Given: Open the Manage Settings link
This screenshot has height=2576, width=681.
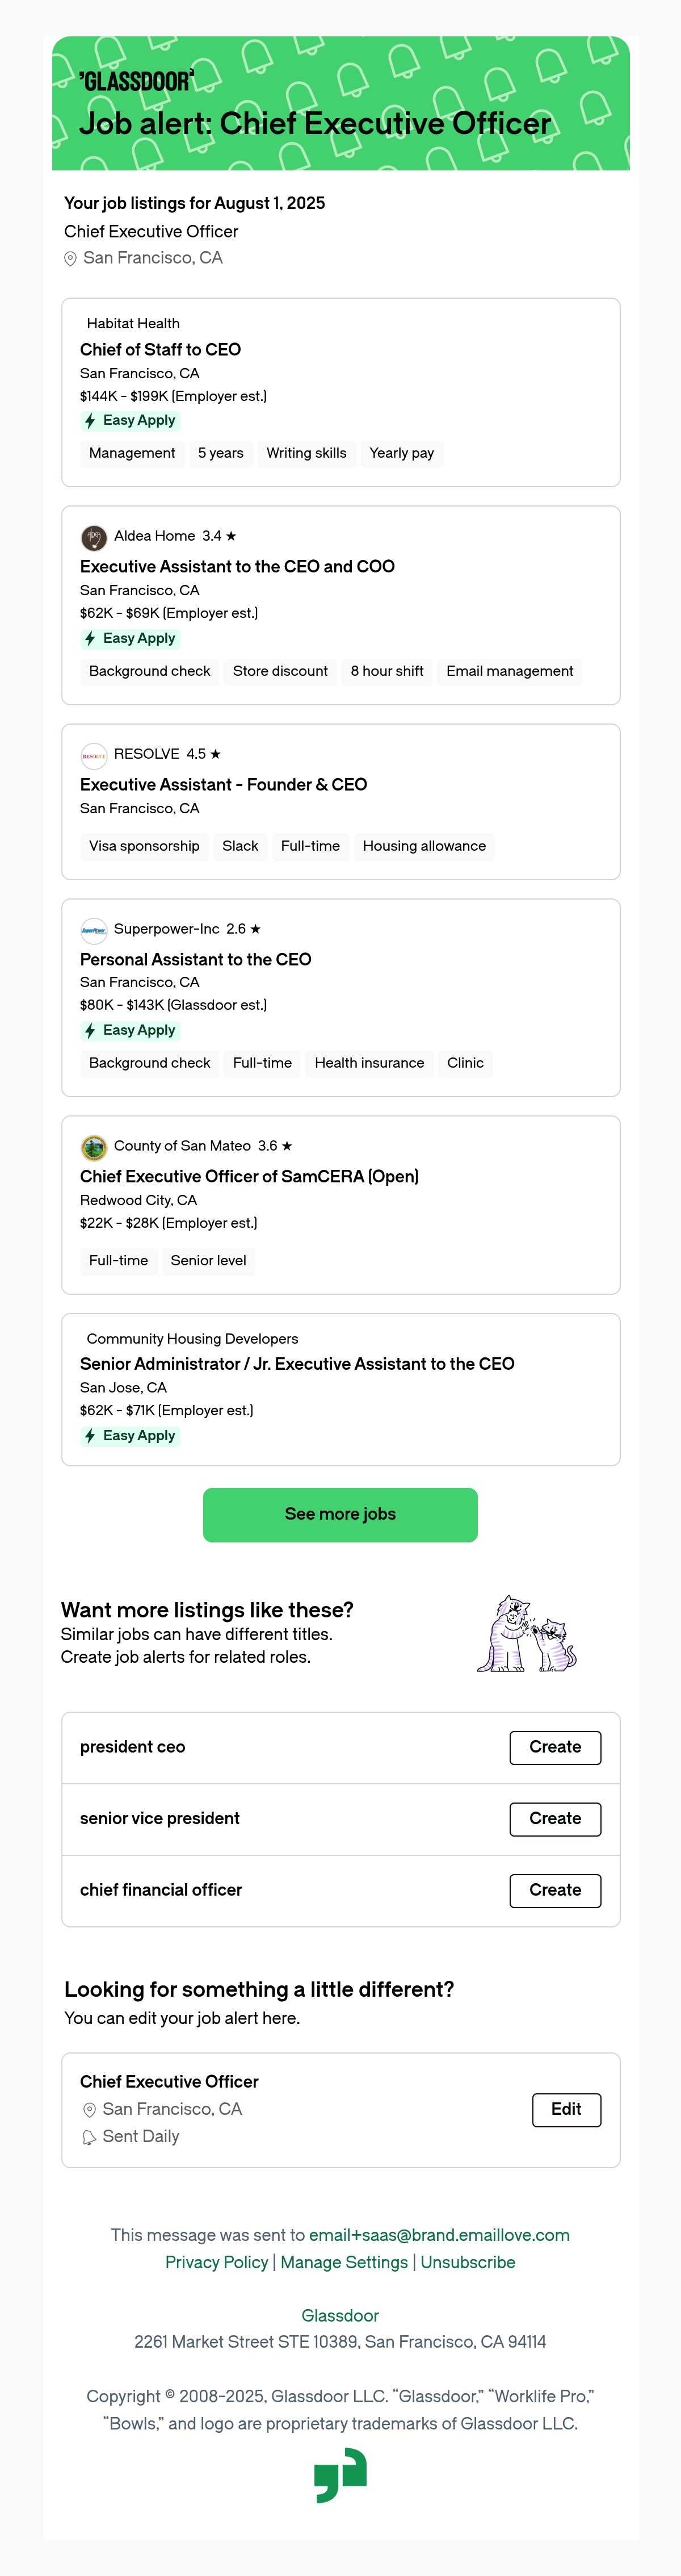Looking at the screenshot, I should point(344,2263).
